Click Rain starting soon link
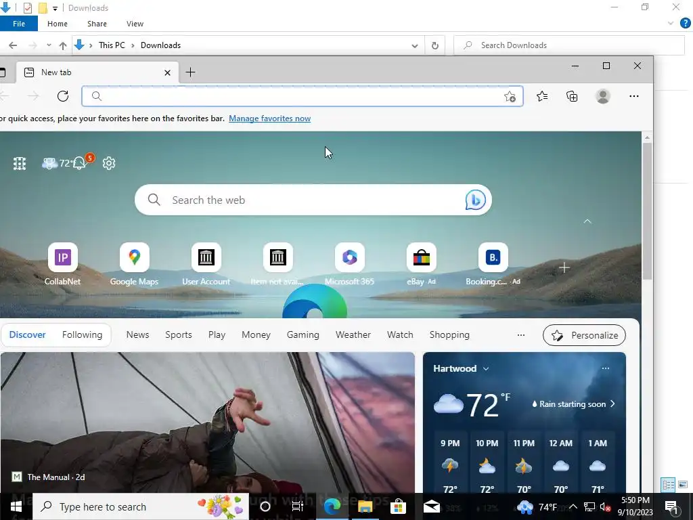The height and width of the screenshot is (520, 693). click(573, 404)
